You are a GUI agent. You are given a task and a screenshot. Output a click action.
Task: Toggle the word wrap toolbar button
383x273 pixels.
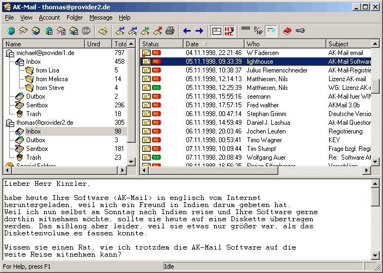click(271, 31)
